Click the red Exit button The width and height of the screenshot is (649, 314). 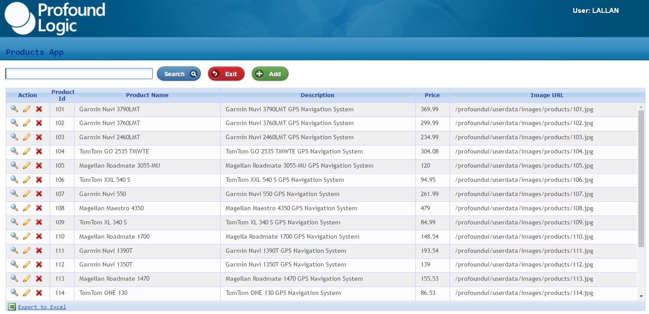tap(226, 74)
